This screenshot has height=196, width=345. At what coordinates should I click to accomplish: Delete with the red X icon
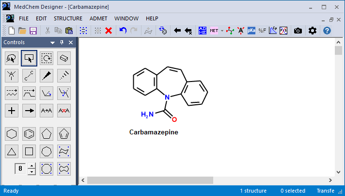click(x=109, y=31)
